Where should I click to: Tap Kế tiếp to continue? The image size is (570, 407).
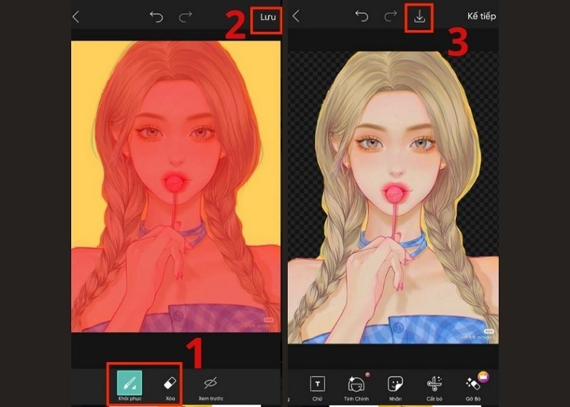click(481, 16)
